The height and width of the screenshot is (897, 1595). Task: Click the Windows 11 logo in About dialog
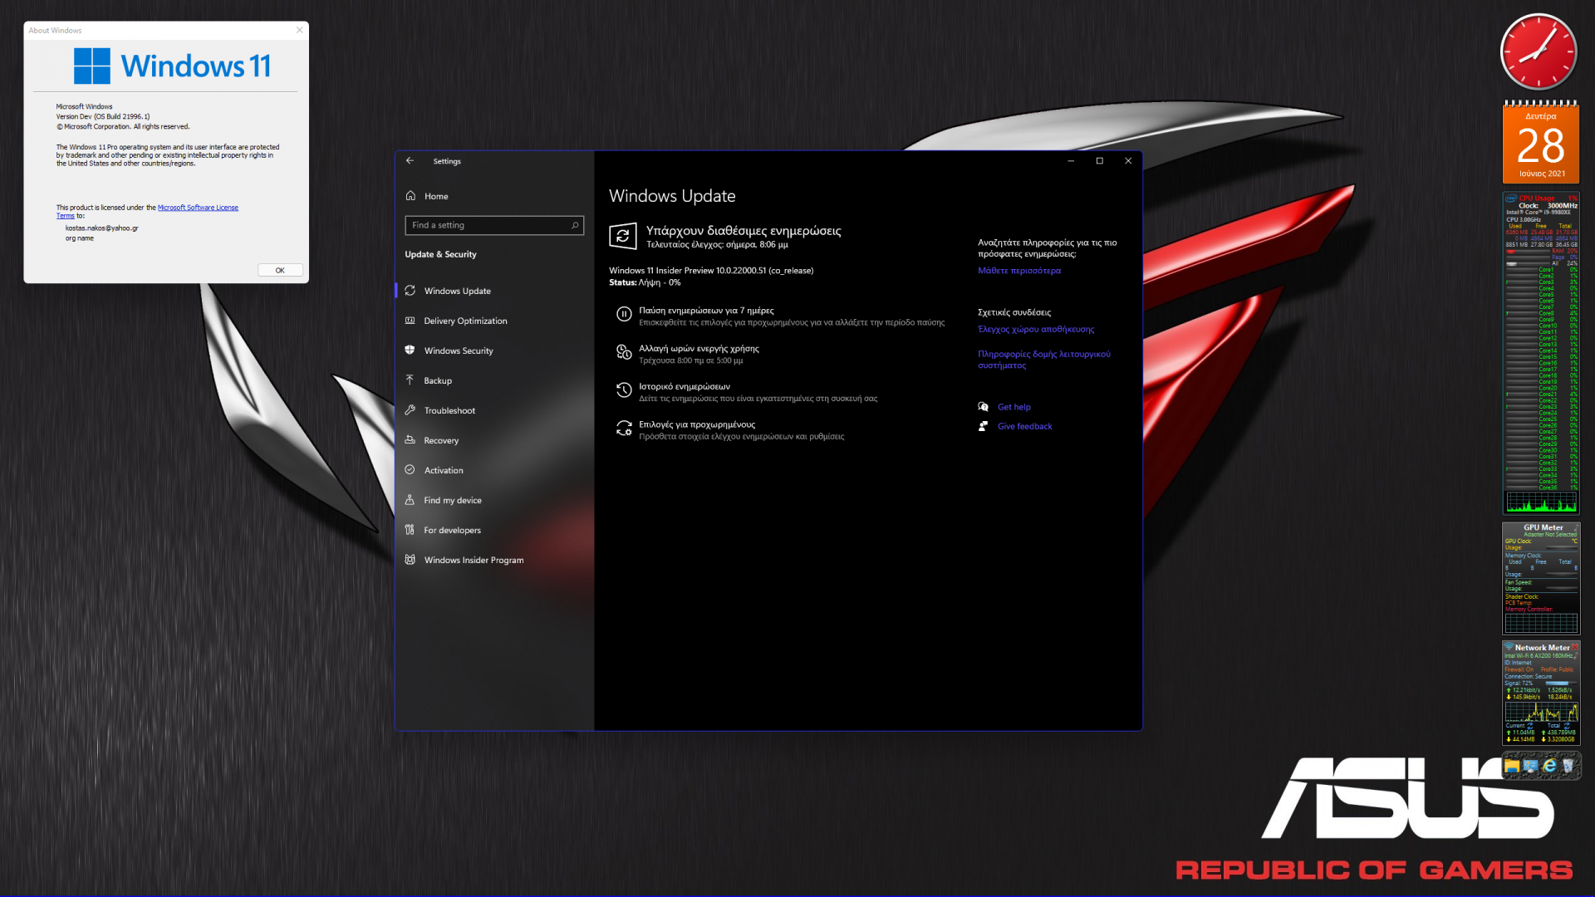point(172,66)
